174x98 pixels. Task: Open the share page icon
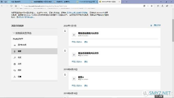pos(167,6)
